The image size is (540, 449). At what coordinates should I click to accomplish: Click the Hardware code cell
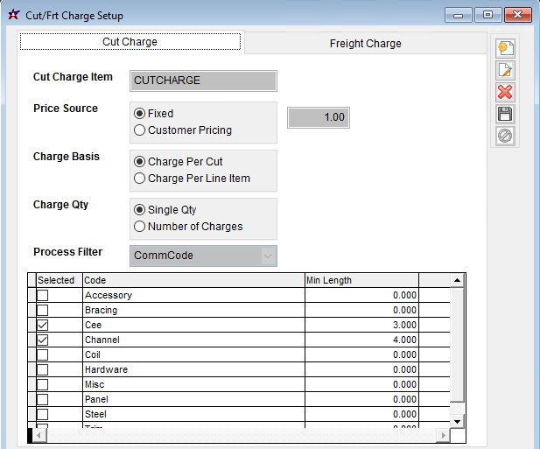[194, 369]
